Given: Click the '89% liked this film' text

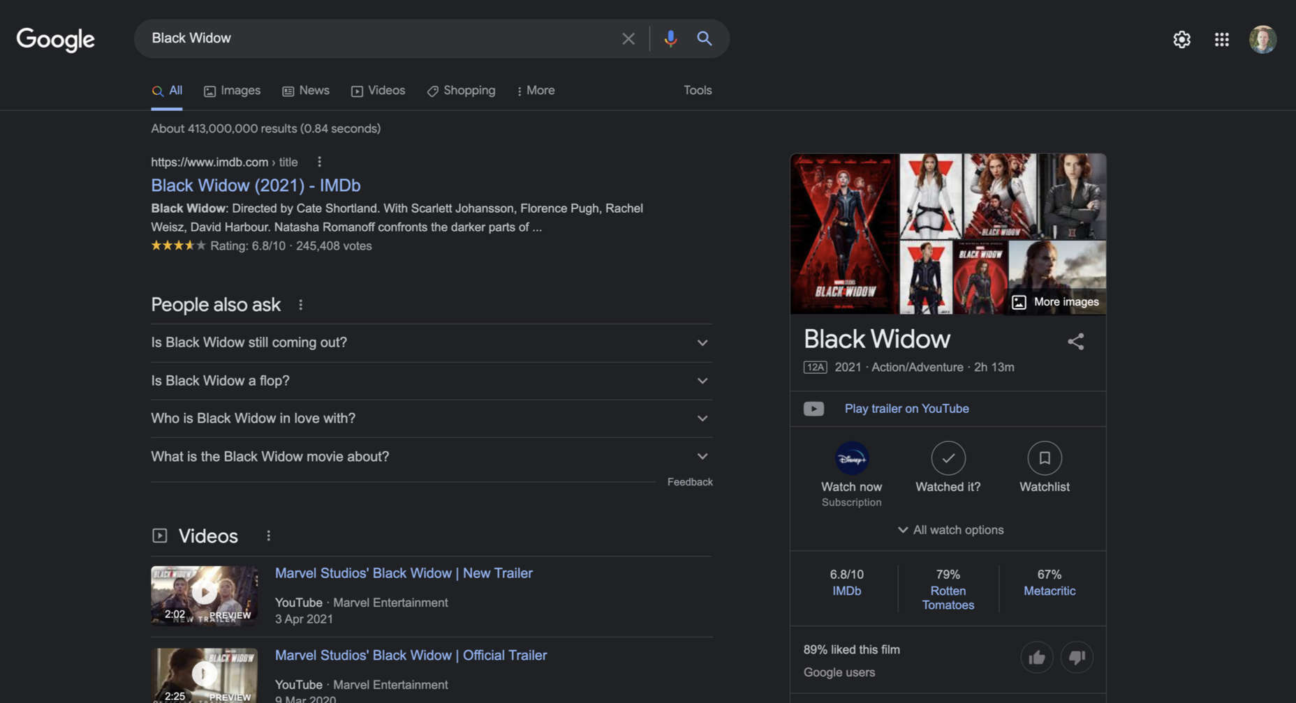Looking at the screenshot, I should [851, 650].
